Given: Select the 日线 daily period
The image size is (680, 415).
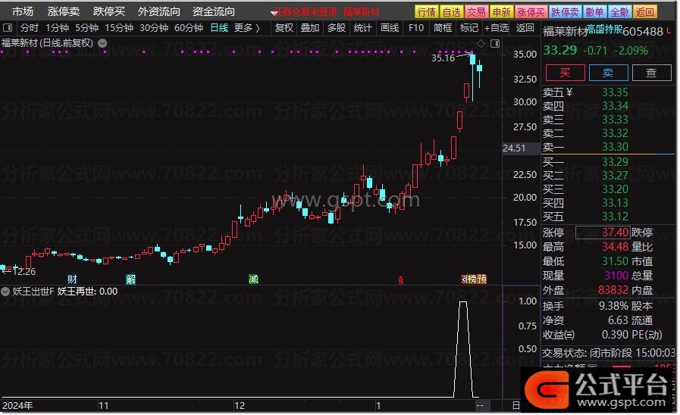Looking at the screenshot, I should [x=219, y=28].
